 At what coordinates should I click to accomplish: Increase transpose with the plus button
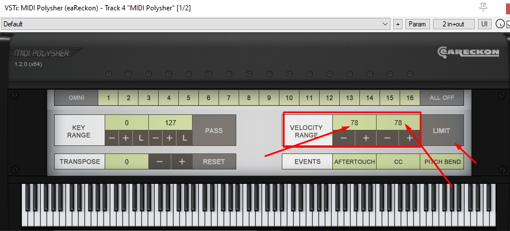click(182, 161)
